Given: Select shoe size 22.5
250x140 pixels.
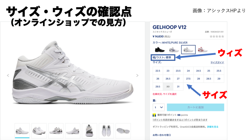Looking at the screenshot, I should 158,71.
